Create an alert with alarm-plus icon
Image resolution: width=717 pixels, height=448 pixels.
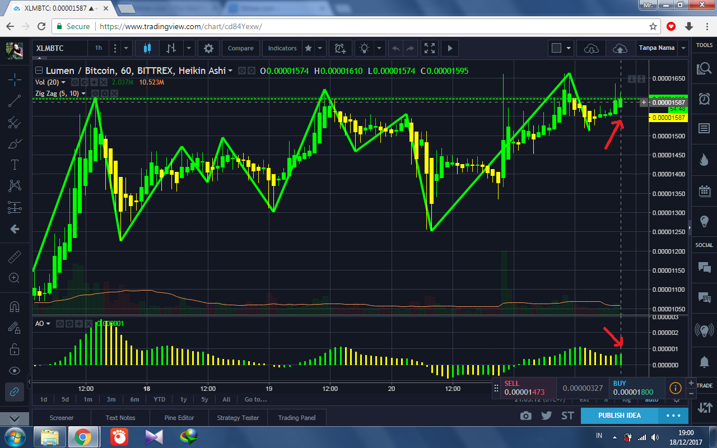click(x=340, y=48)
